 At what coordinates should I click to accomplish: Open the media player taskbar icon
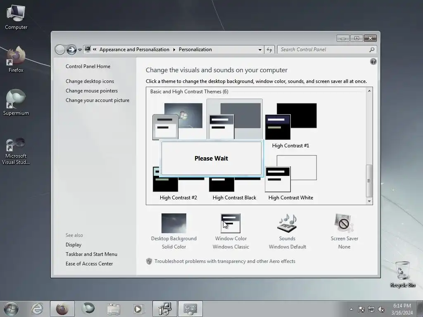click(139, 309)
